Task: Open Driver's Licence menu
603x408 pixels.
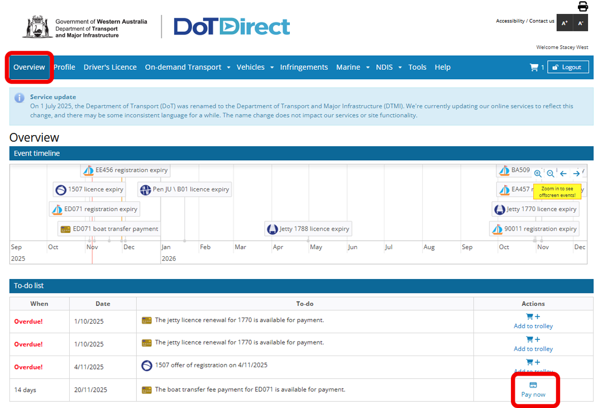Action: point(110,68)
